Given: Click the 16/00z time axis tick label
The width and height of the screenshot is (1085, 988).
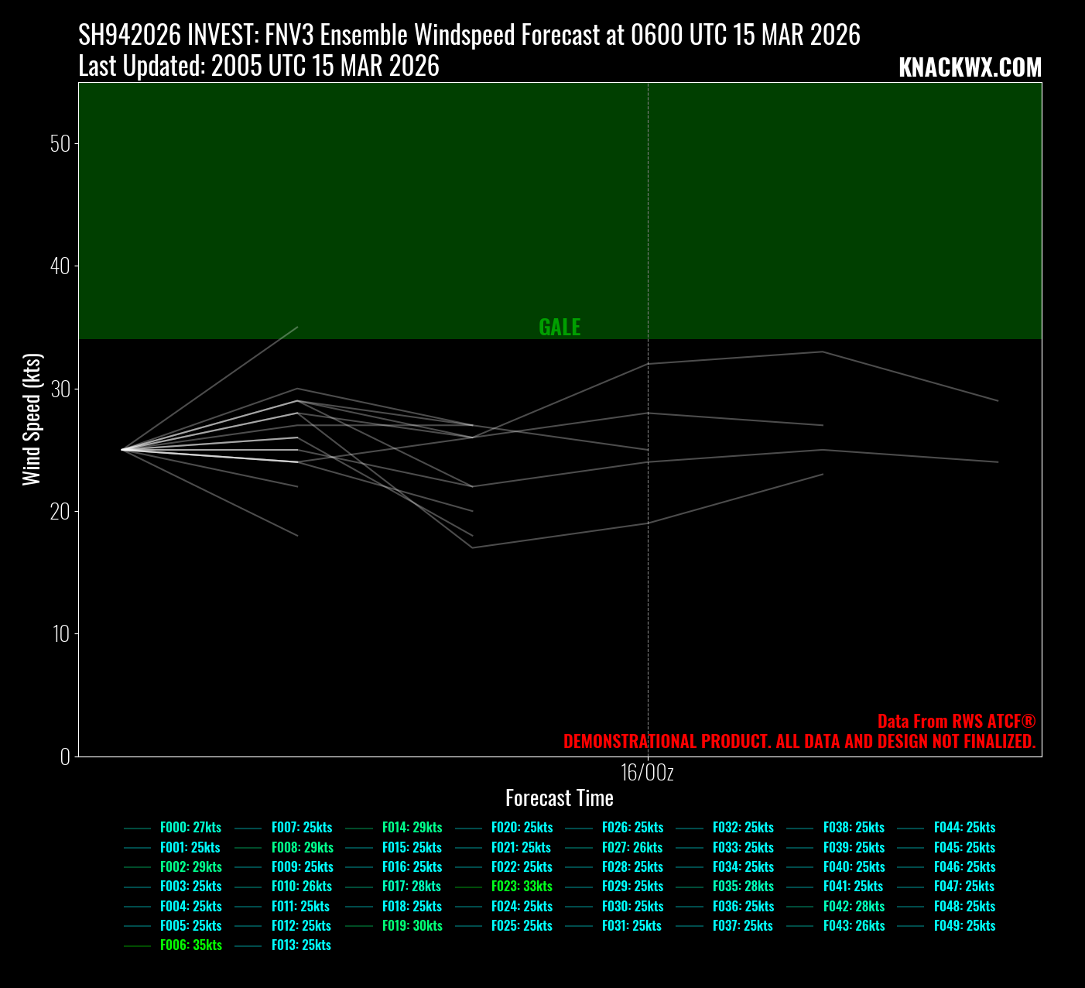Looking at the screenshot, I should (x=648, y=773).
